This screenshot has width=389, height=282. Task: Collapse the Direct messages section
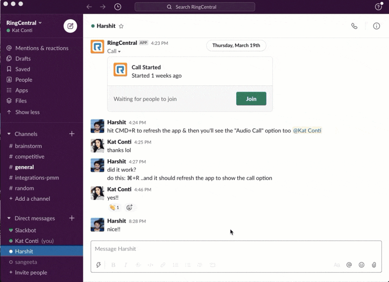pyautogui.click(x=9, y=219)
